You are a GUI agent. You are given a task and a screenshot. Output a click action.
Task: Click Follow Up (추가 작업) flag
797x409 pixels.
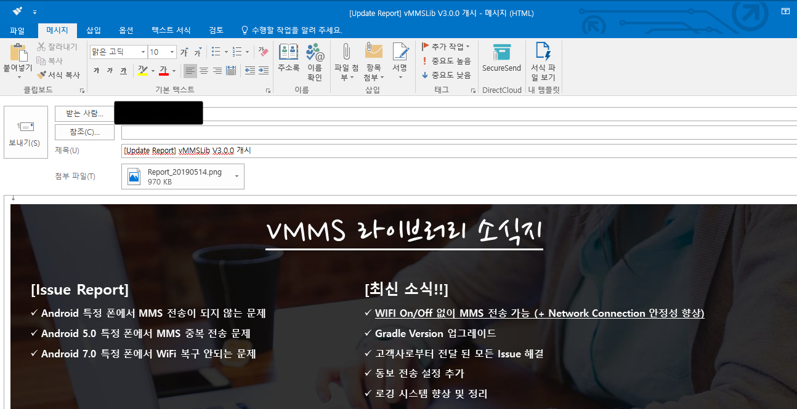[x=446, y=47]
